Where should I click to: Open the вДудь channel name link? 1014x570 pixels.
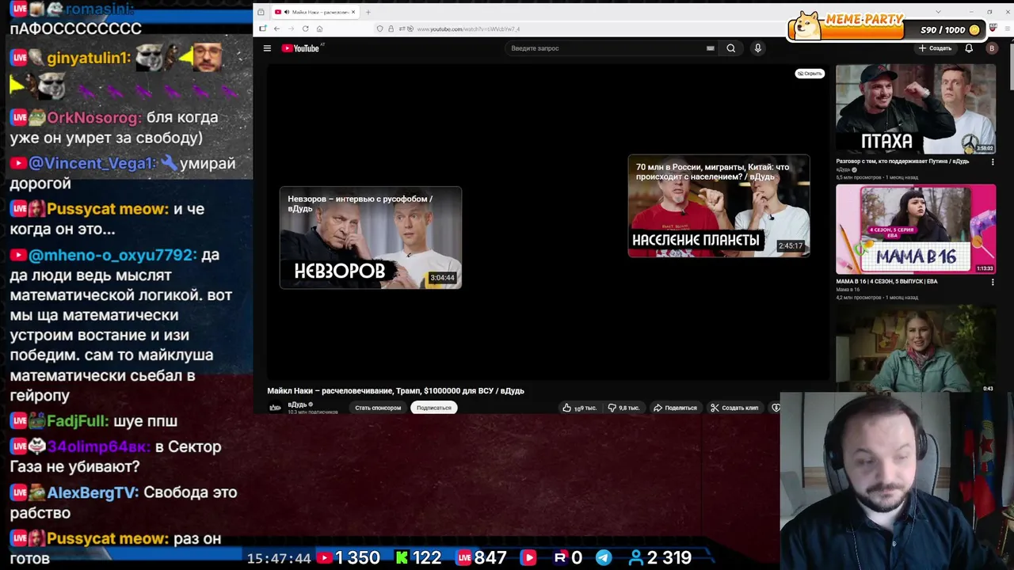297,405
